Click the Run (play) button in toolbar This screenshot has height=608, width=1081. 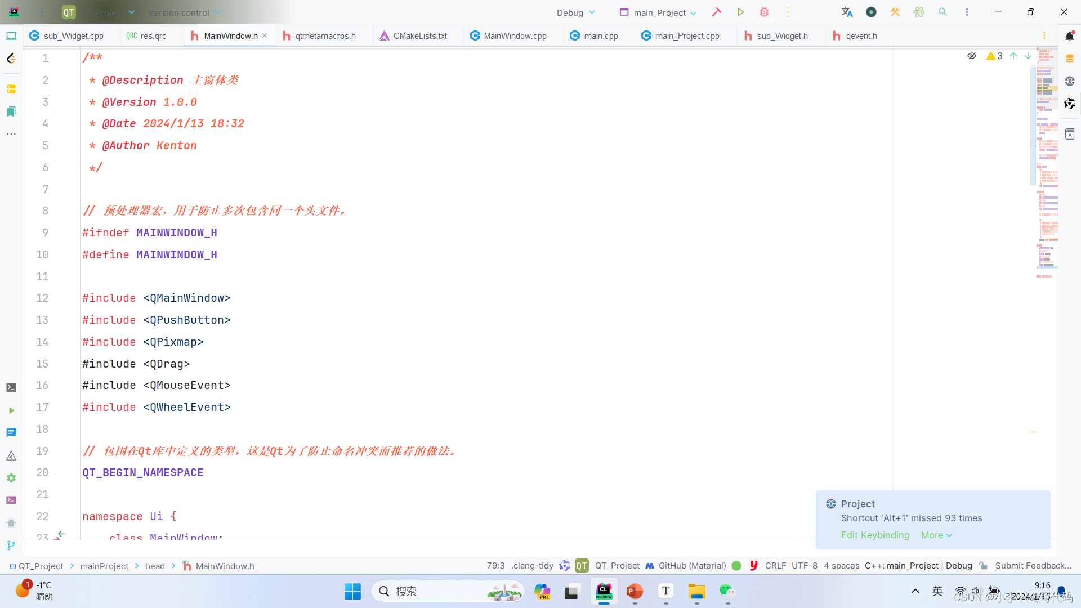coord(740,12)
